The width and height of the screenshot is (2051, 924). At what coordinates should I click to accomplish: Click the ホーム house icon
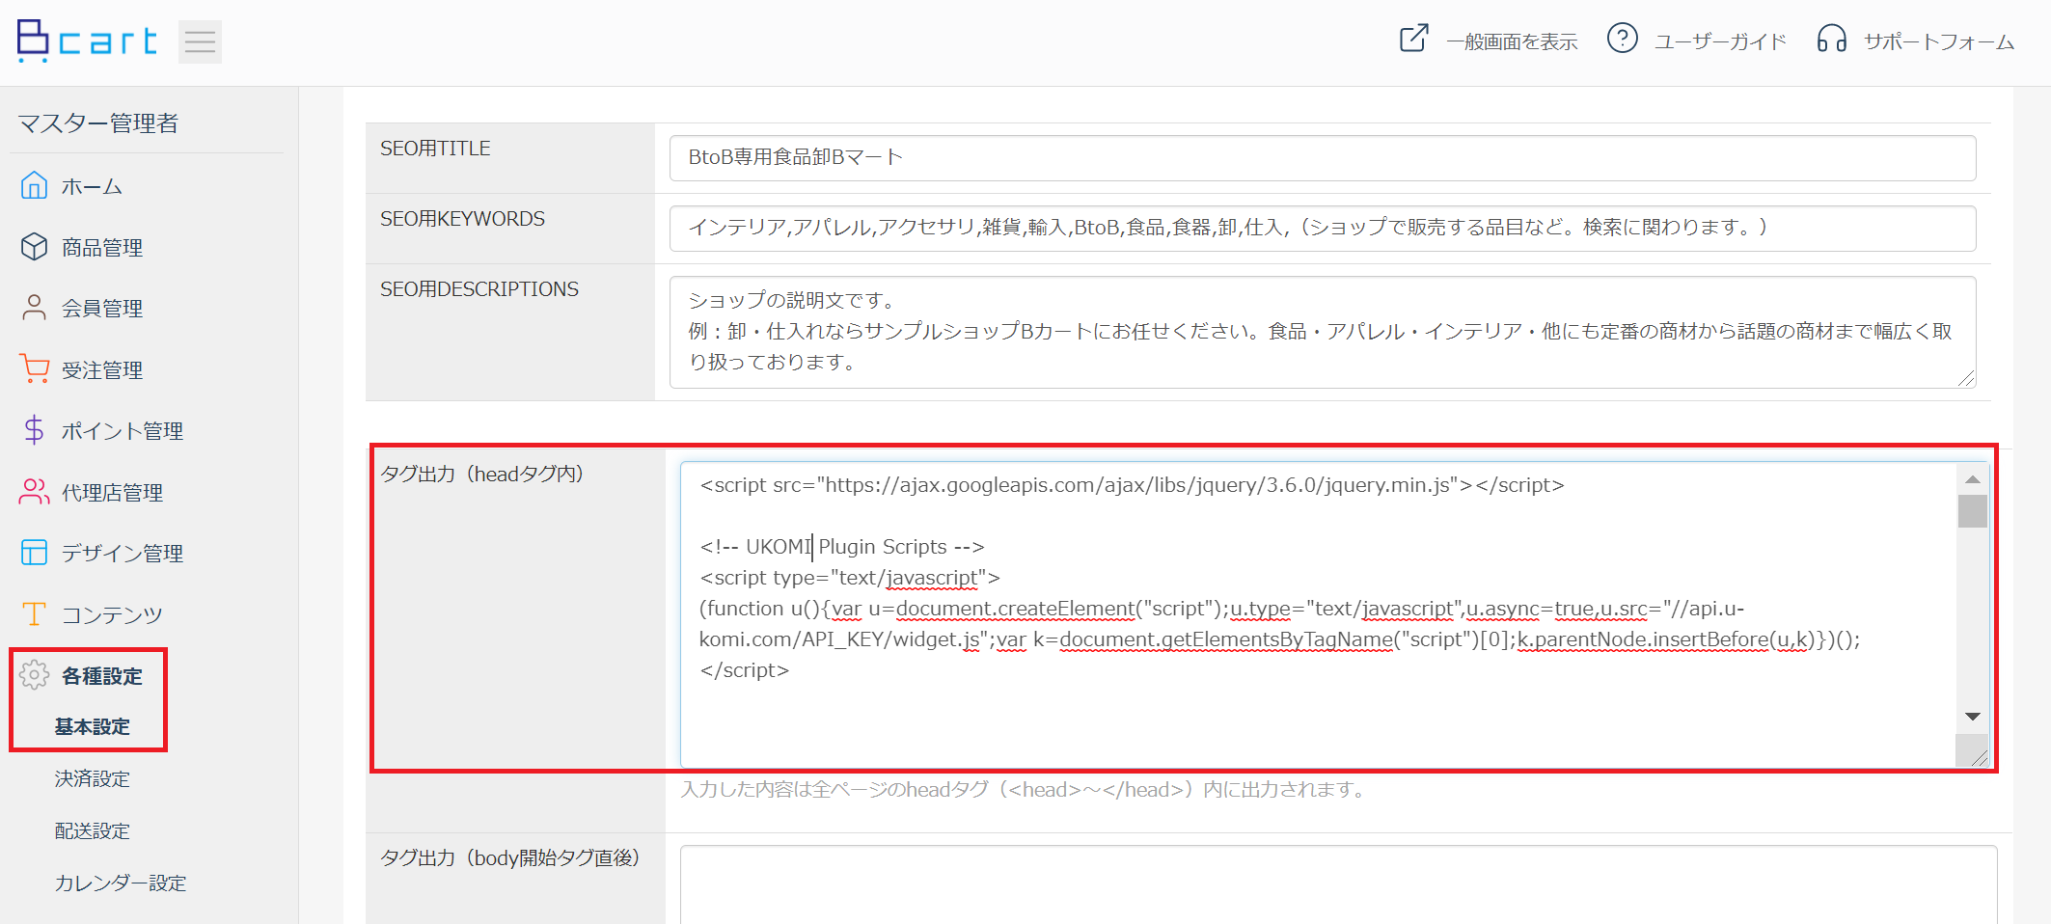(34, 185)
